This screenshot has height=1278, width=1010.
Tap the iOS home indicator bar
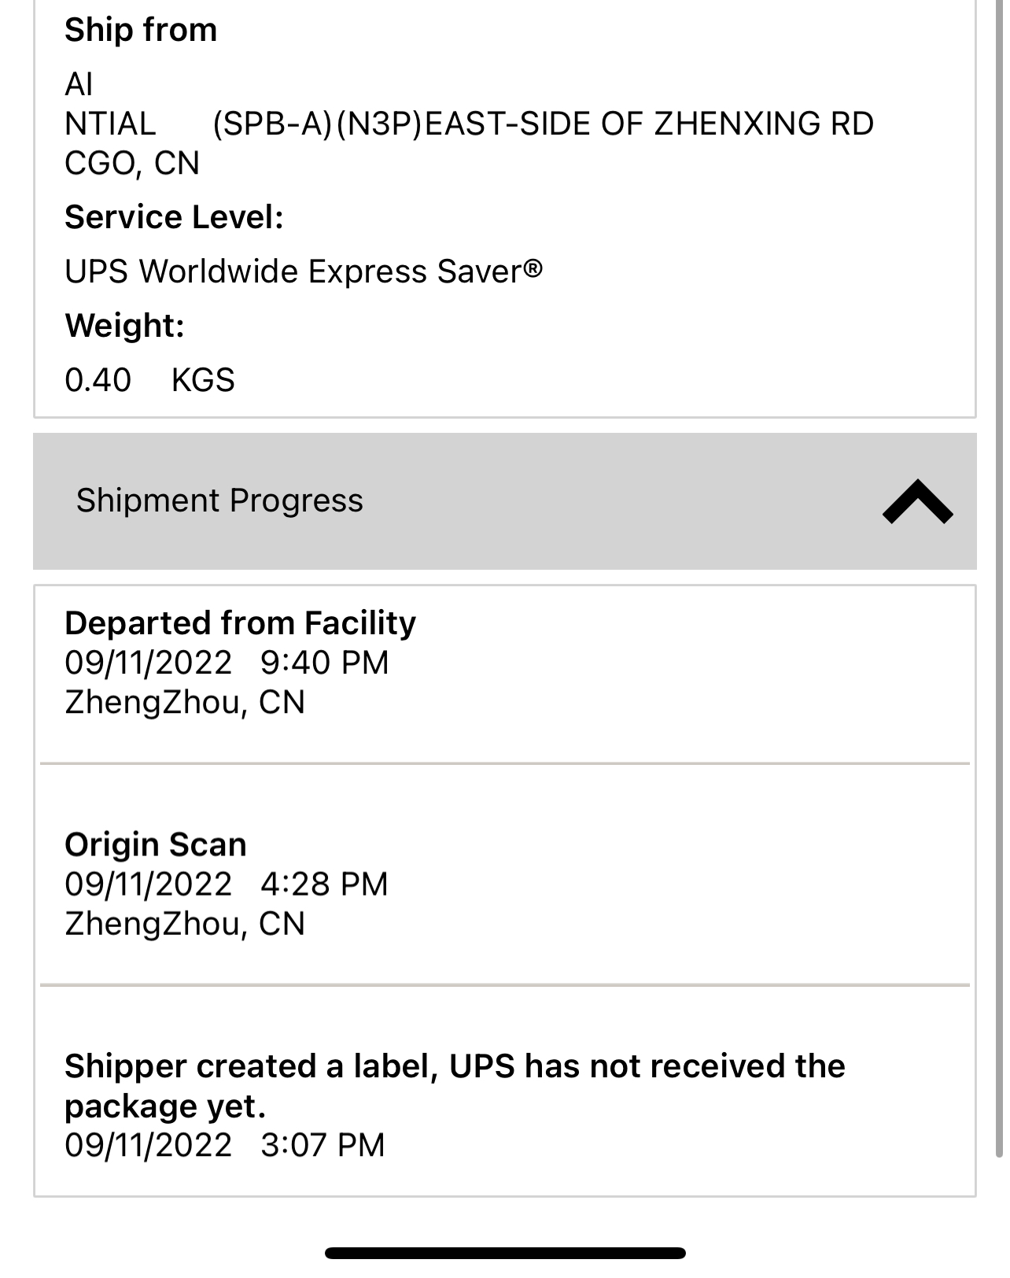[x=505, y=1253]
